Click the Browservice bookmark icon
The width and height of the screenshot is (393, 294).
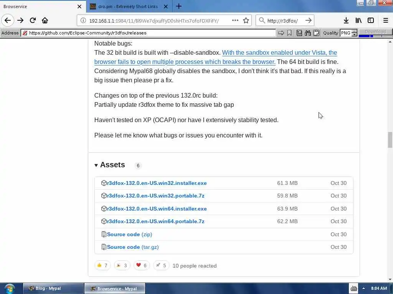click(289, 33)
